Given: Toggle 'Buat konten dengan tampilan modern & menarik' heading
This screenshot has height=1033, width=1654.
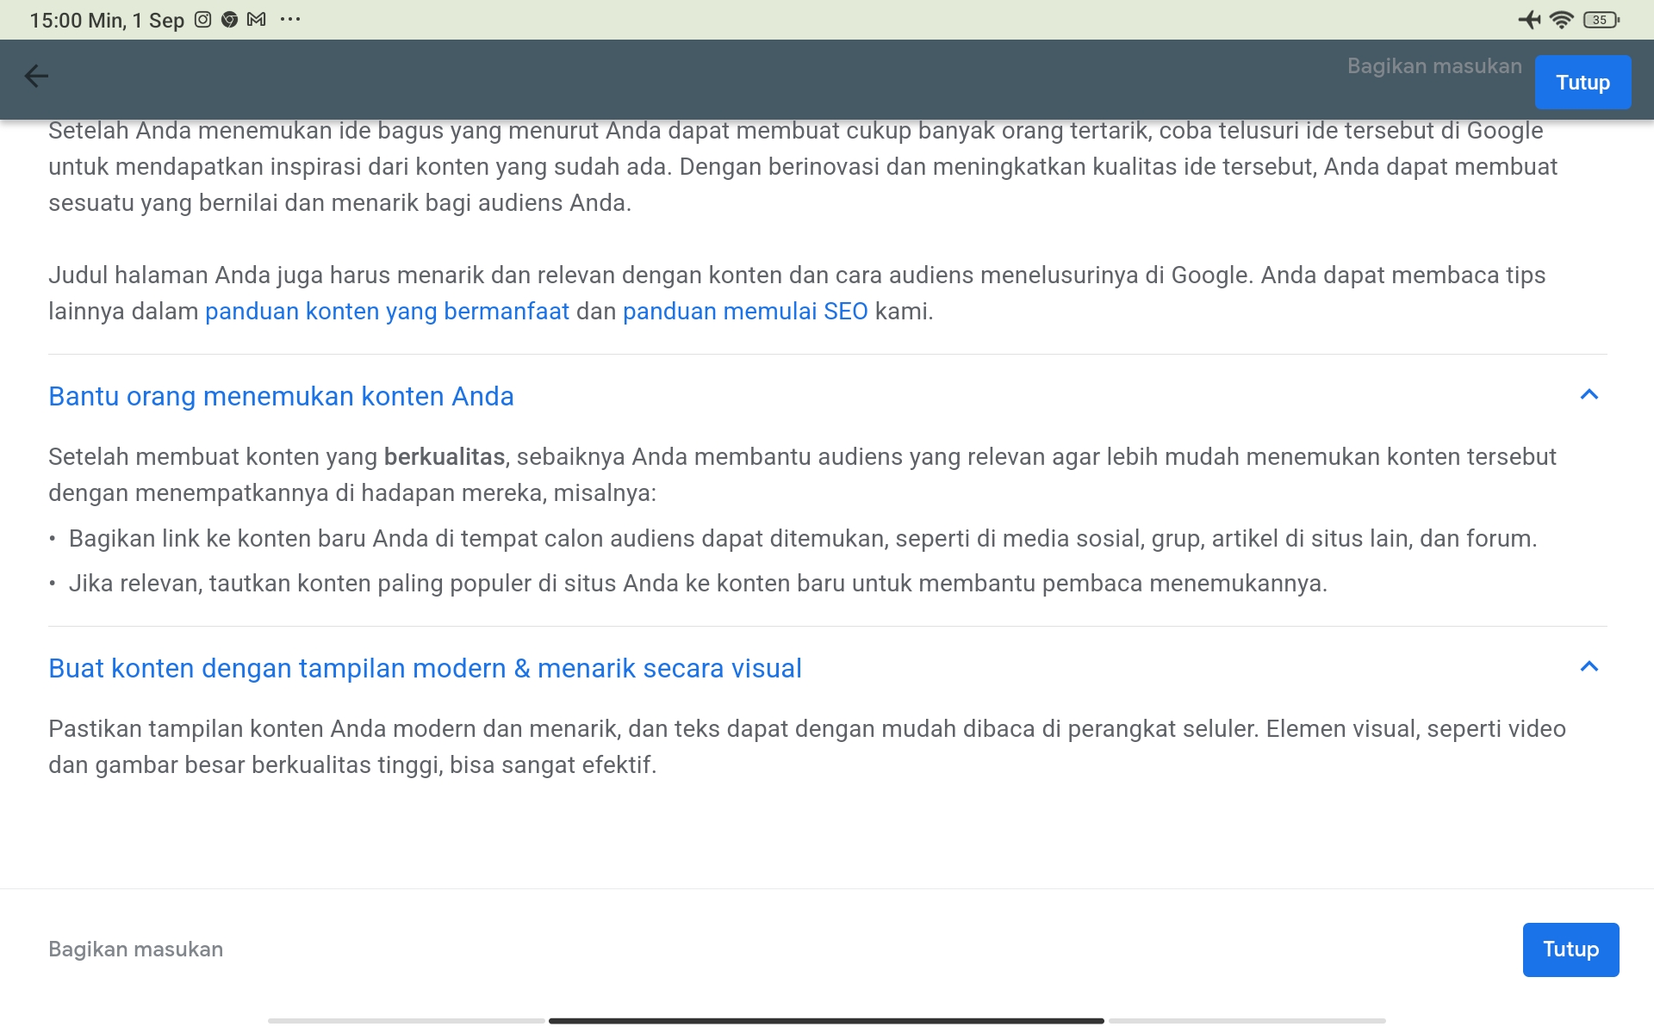Looking at the screenshot, I should point(425,668).
